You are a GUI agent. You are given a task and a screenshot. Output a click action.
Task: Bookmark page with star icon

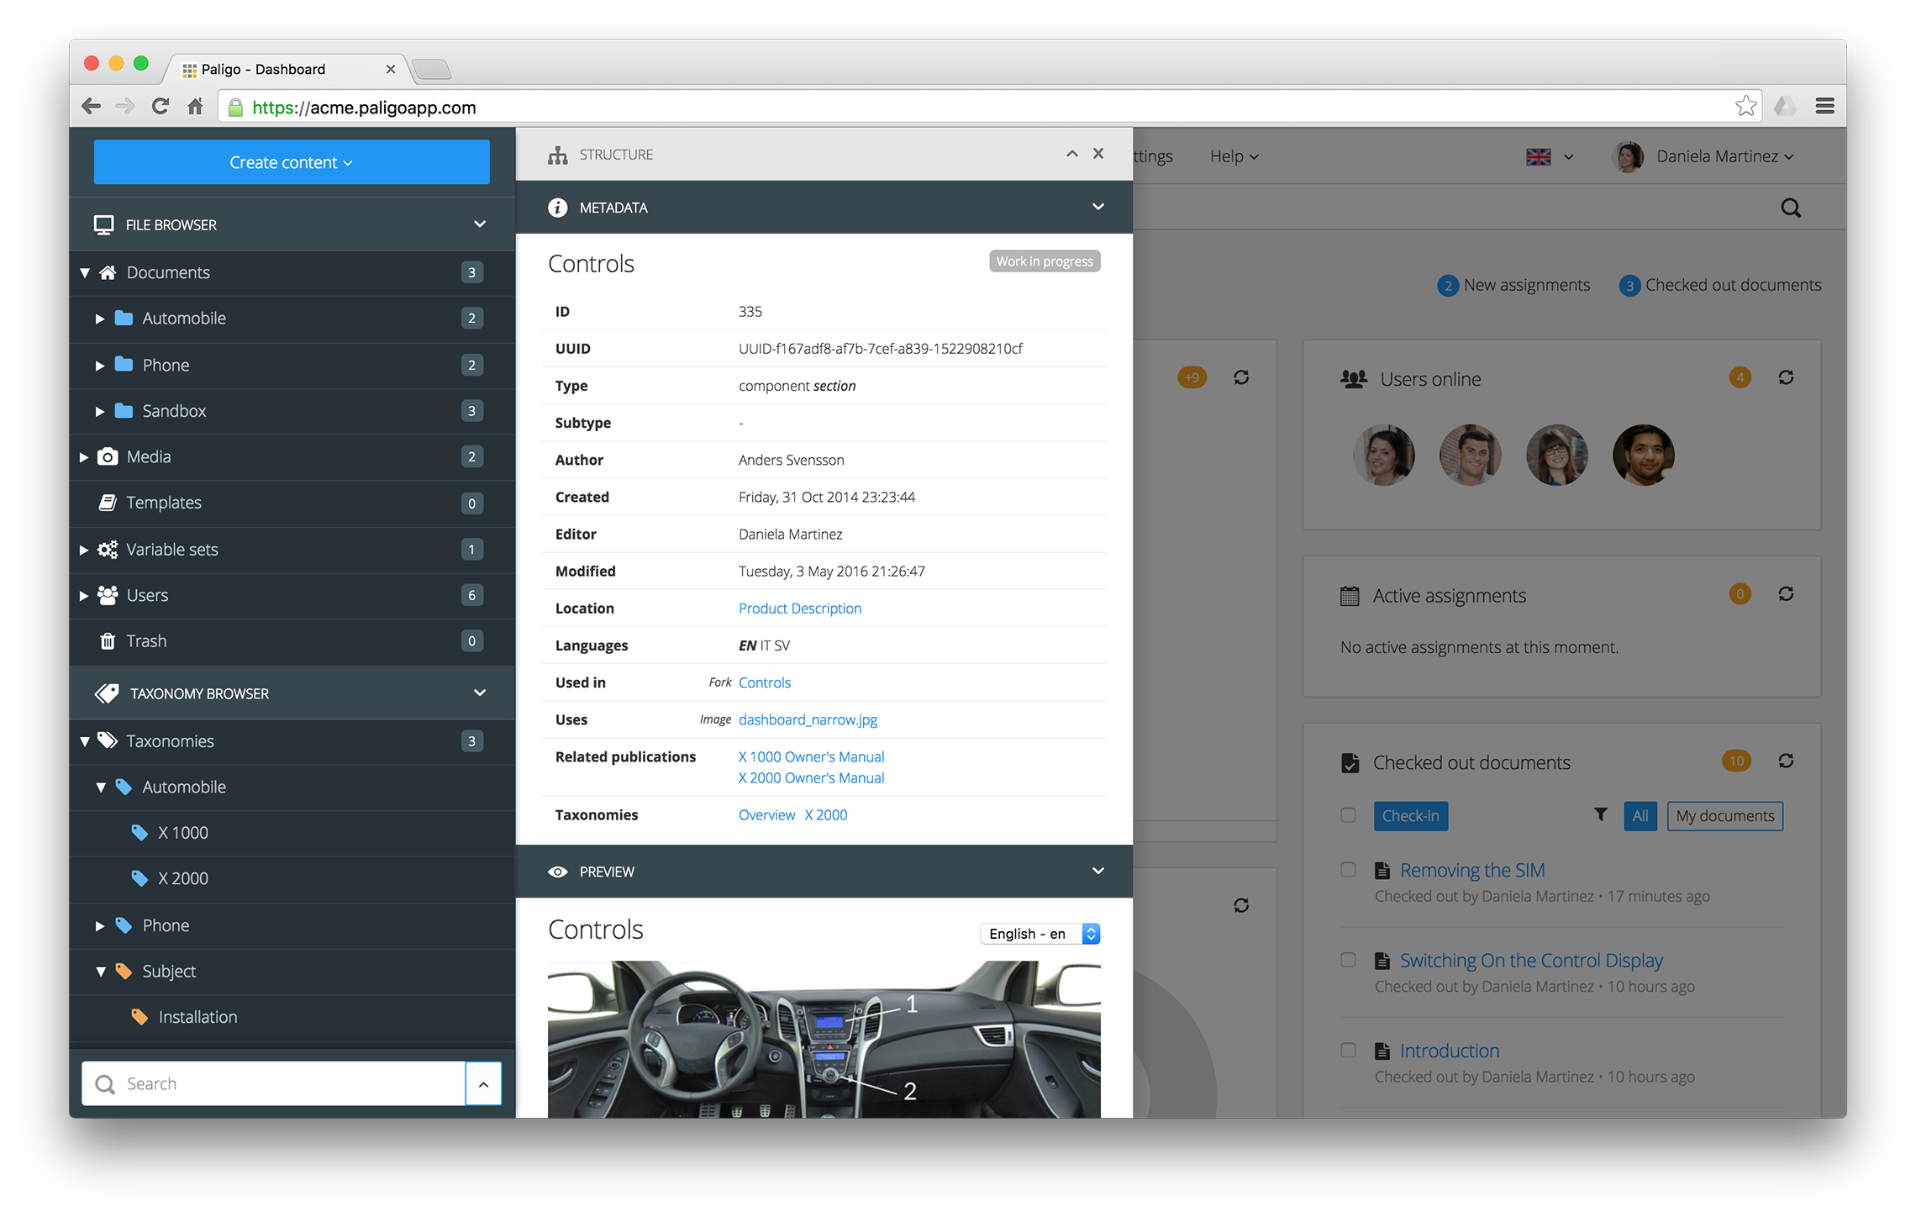tap(1745, 106)
